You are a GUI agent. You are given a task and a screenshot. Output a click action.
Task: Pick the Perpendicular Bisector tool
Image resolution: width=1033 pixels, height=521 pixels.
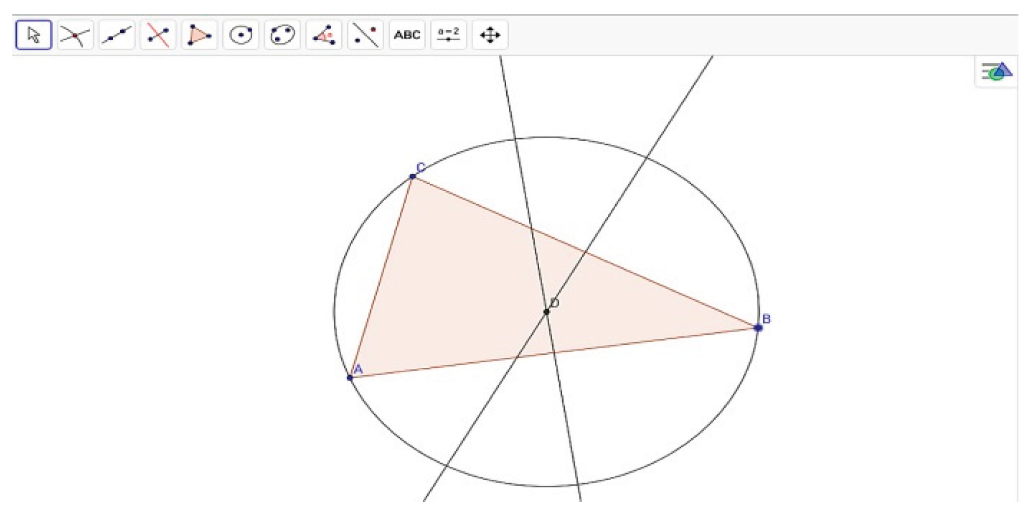pos(158,35)
